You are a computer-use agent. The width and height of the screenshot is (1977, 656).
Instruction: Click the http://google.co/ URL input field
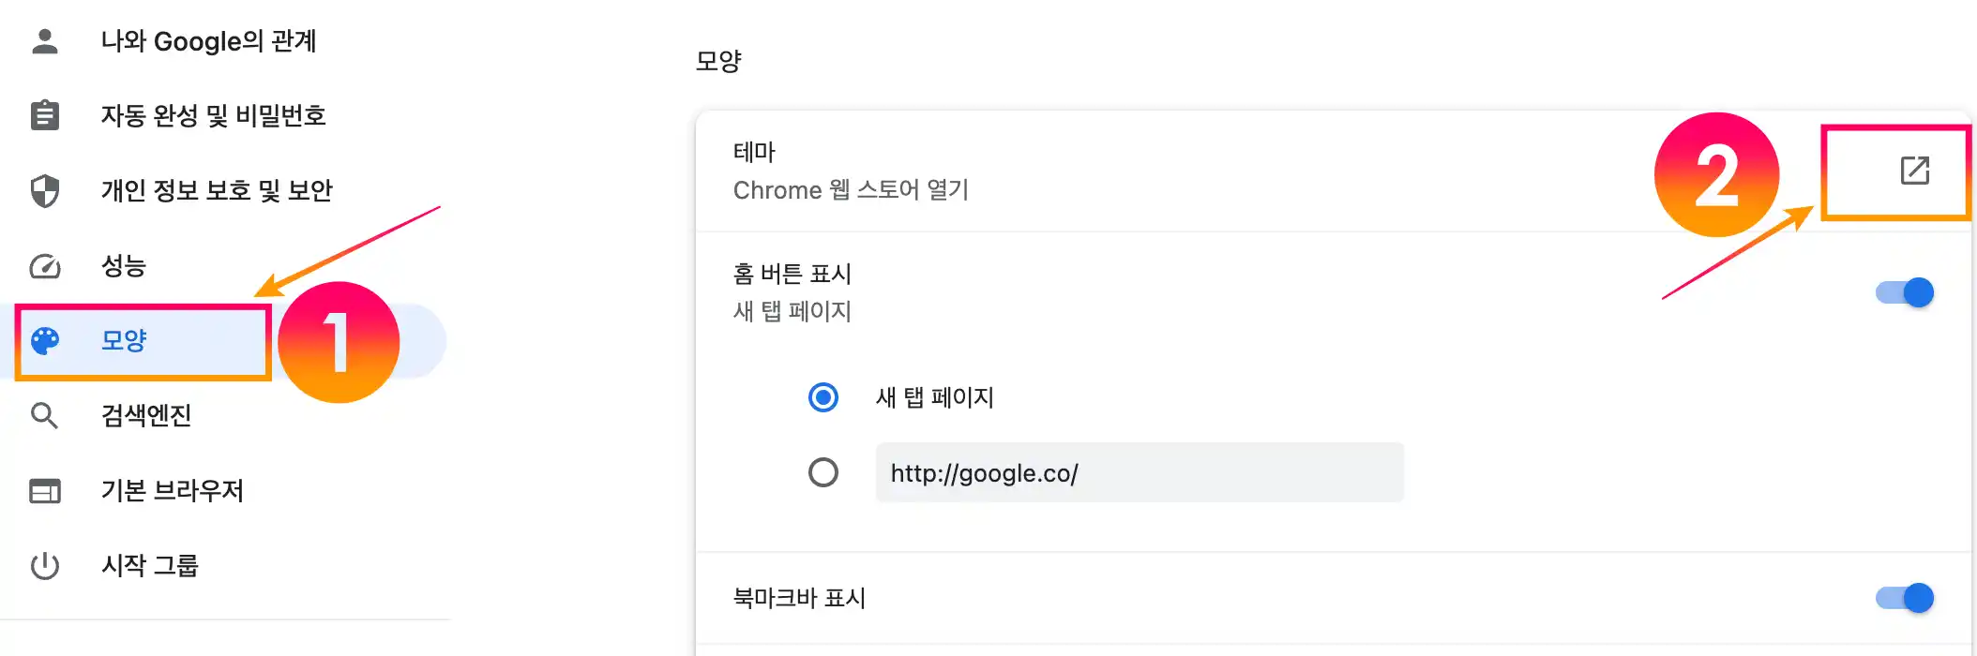(1139, 472)
